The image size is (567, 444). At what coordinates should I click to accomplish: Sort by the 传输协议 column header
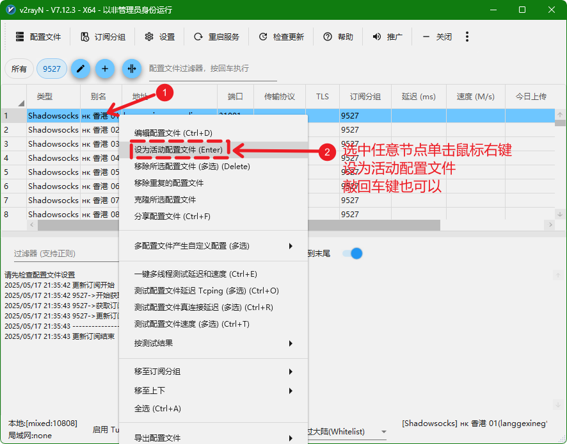pyautogui.click(x=280, y=96)
